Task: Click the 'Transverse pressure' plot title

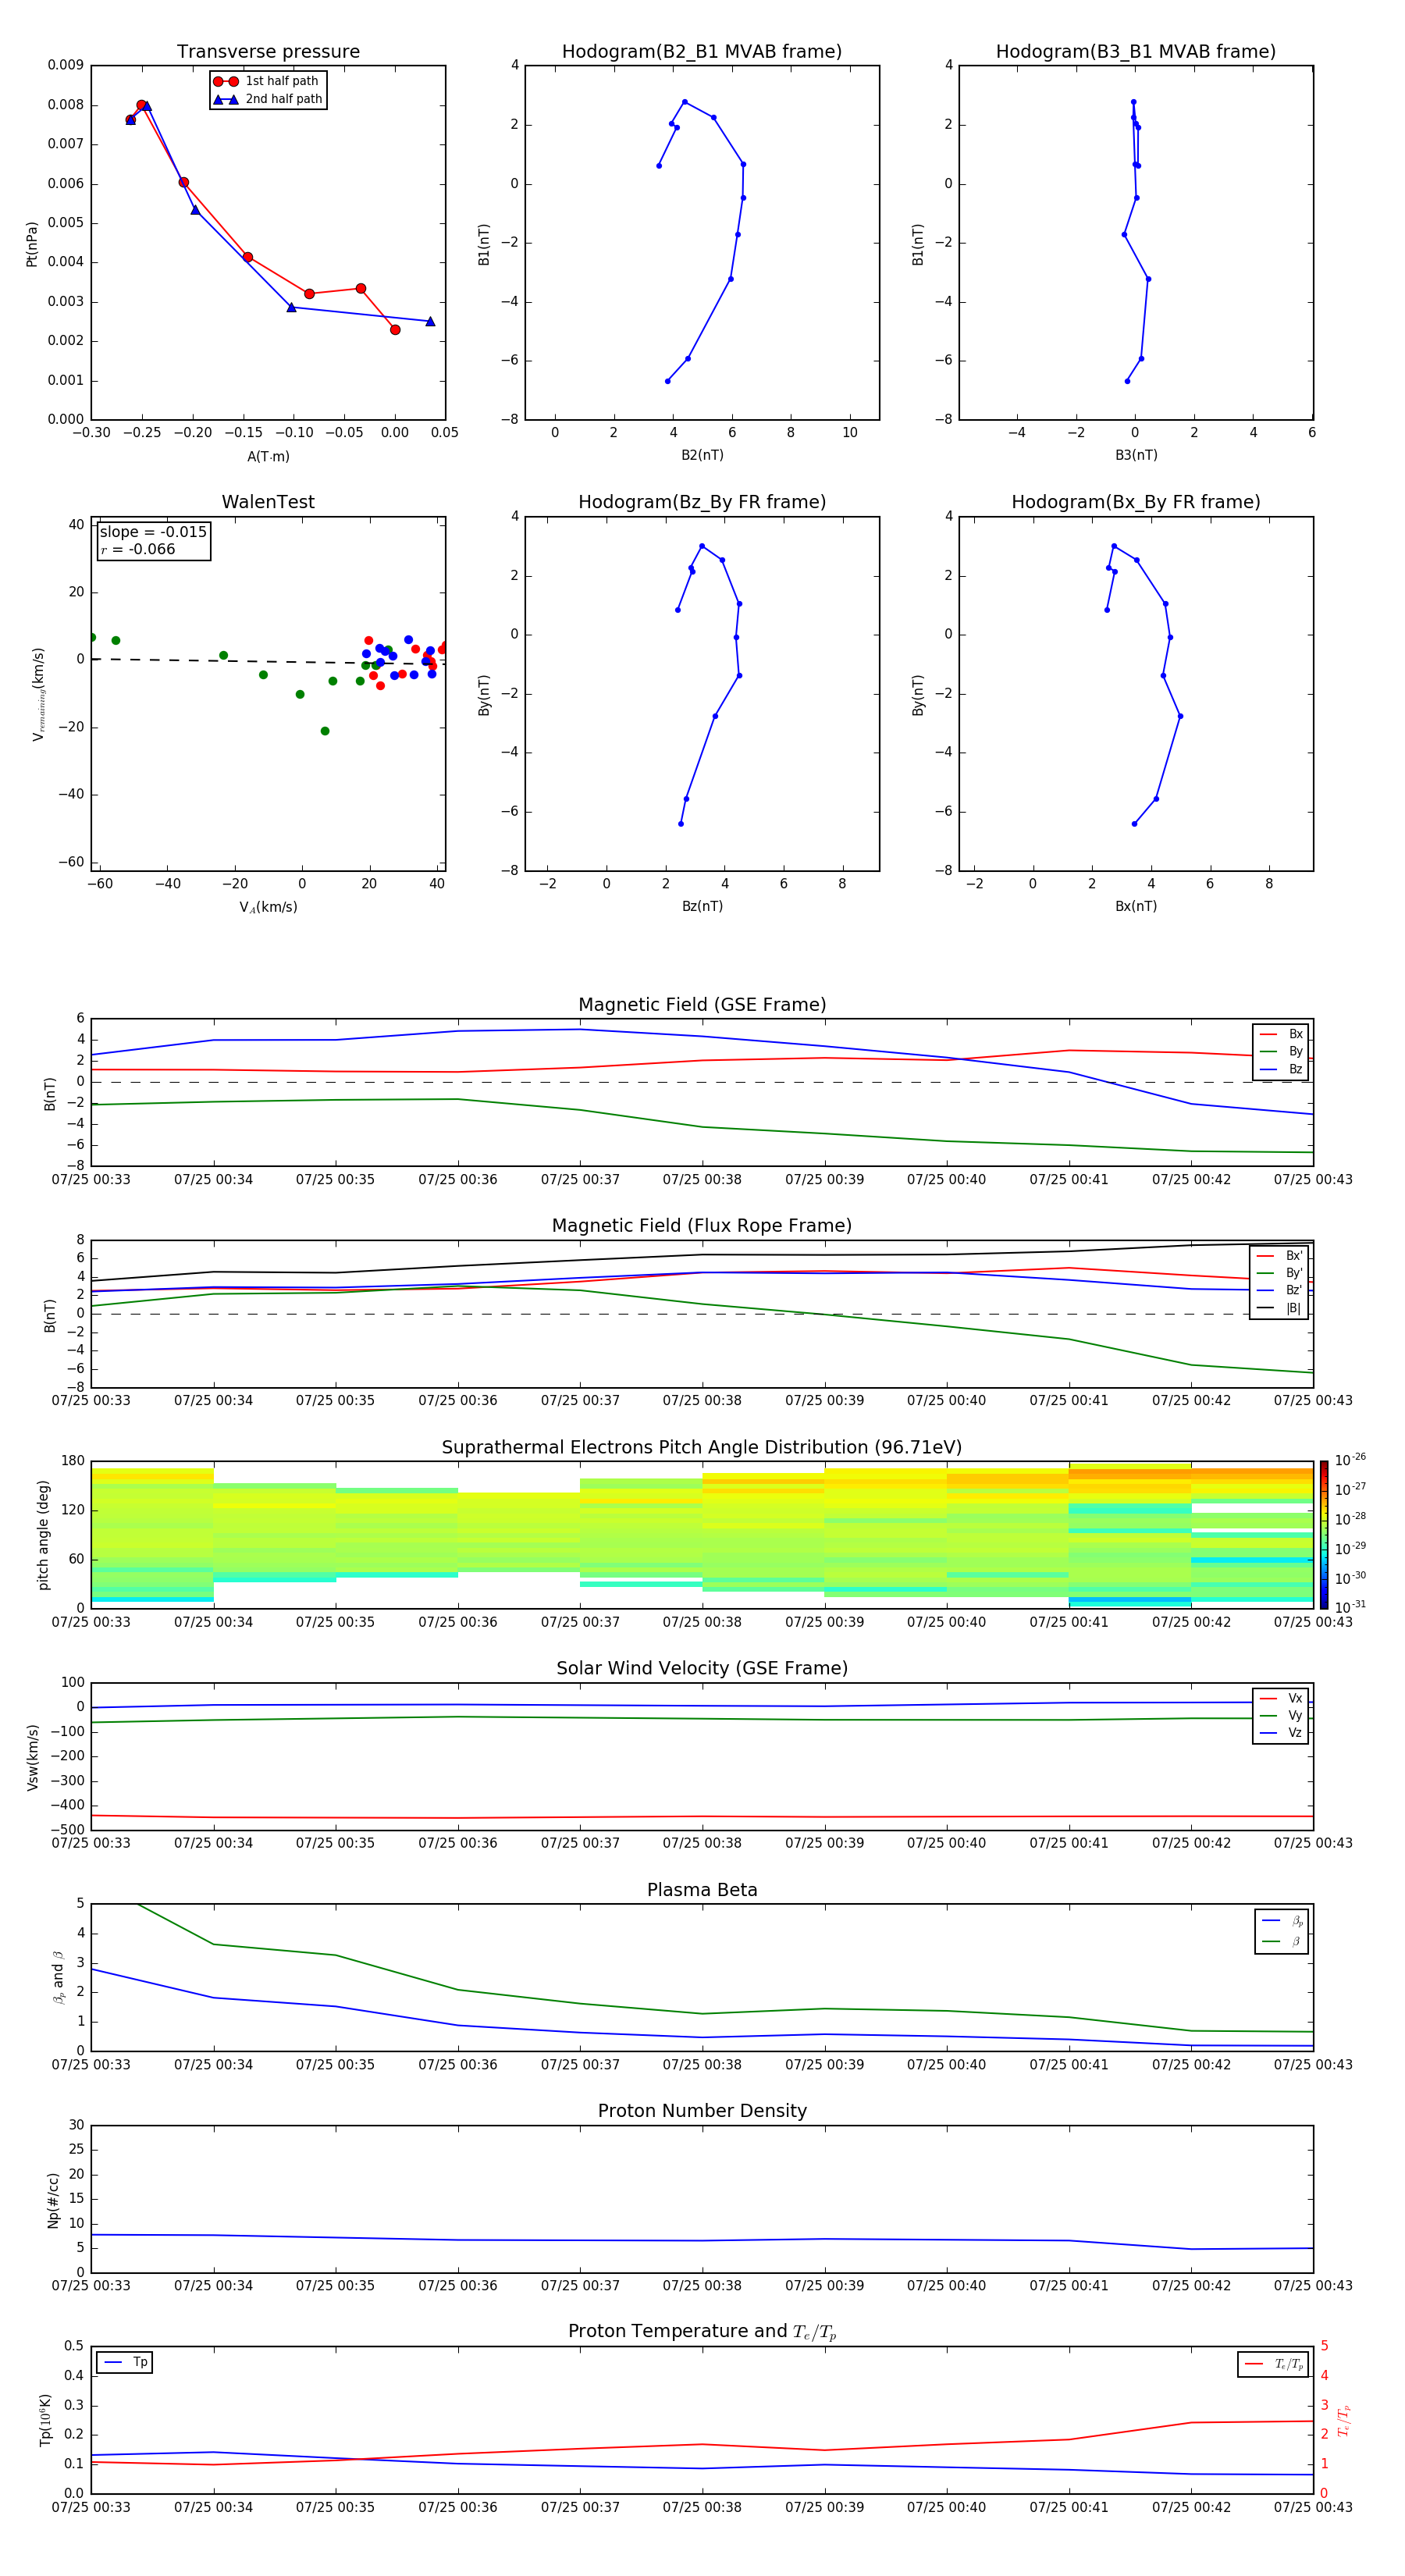Action: point(268,52)
